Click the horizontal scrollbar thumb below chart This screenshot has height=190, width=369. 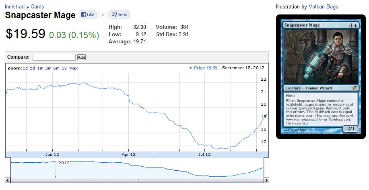[x=137, y=180]
